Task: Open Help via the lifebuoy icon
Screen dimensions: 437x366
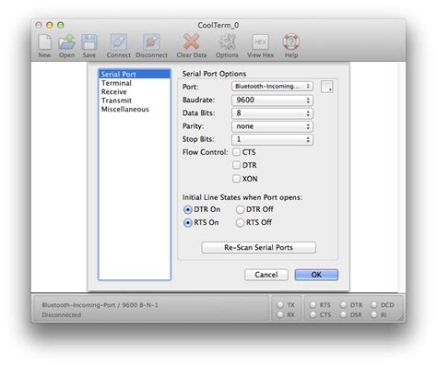Action: [x=291, y=41]
